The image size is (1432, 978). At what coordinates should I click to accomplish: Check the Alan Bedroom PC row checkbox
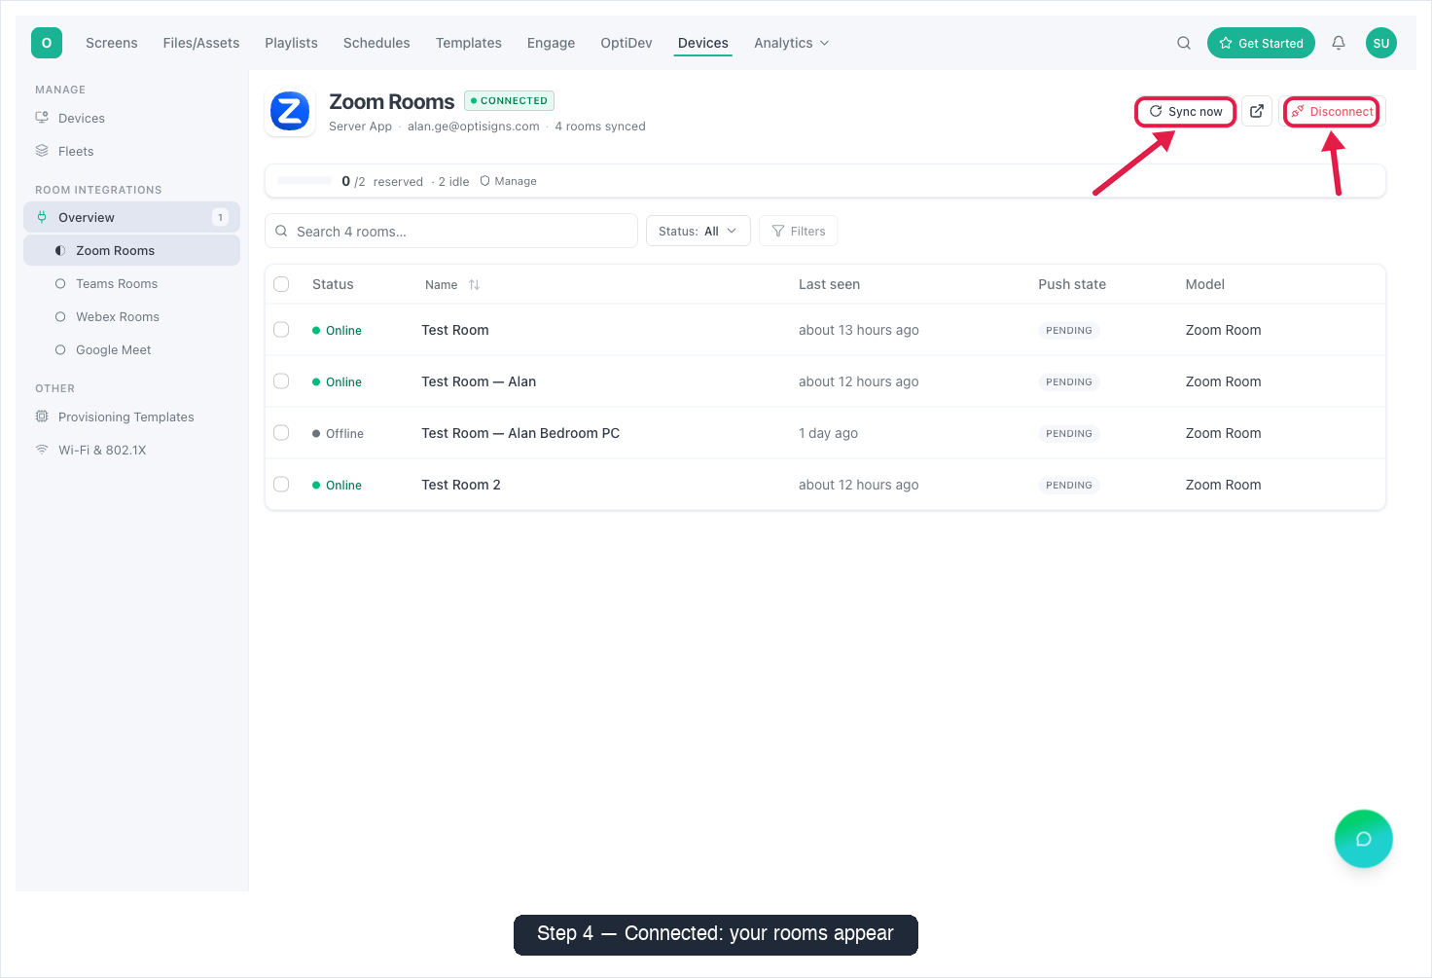pyautogui.click(x=281, y=433)
